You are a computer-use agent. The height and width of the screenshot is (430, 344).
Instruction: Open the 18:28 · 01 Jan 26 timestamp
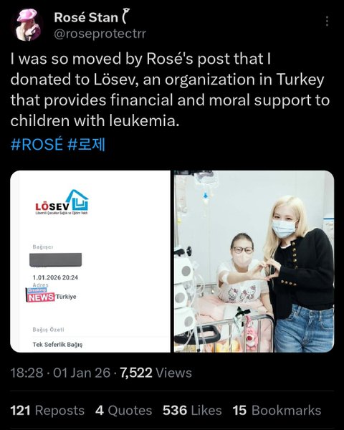click(x=60, y=373)
